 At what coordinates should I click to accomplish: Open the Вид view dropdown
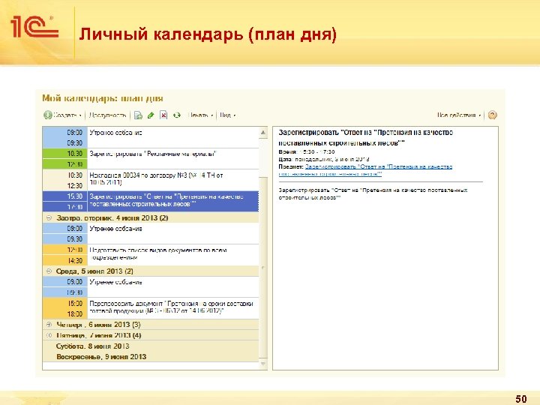tap(228, 115)
